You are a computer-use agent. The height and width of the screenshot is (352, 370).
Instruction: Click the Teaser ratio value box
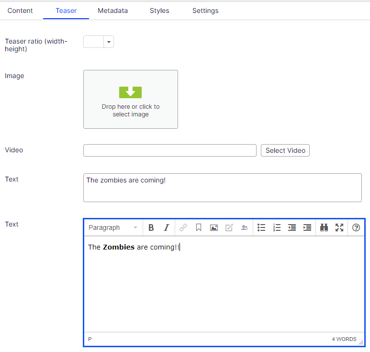(93, 42)
